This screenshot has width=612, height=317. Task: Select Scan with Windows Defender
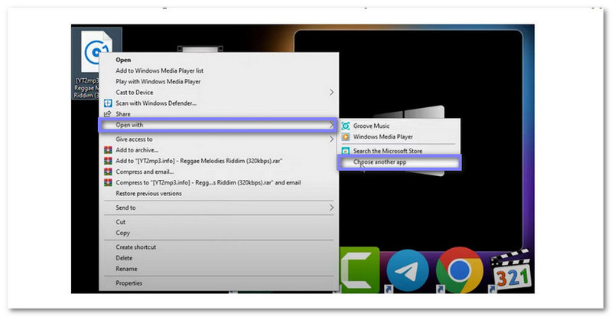point(156,103)
